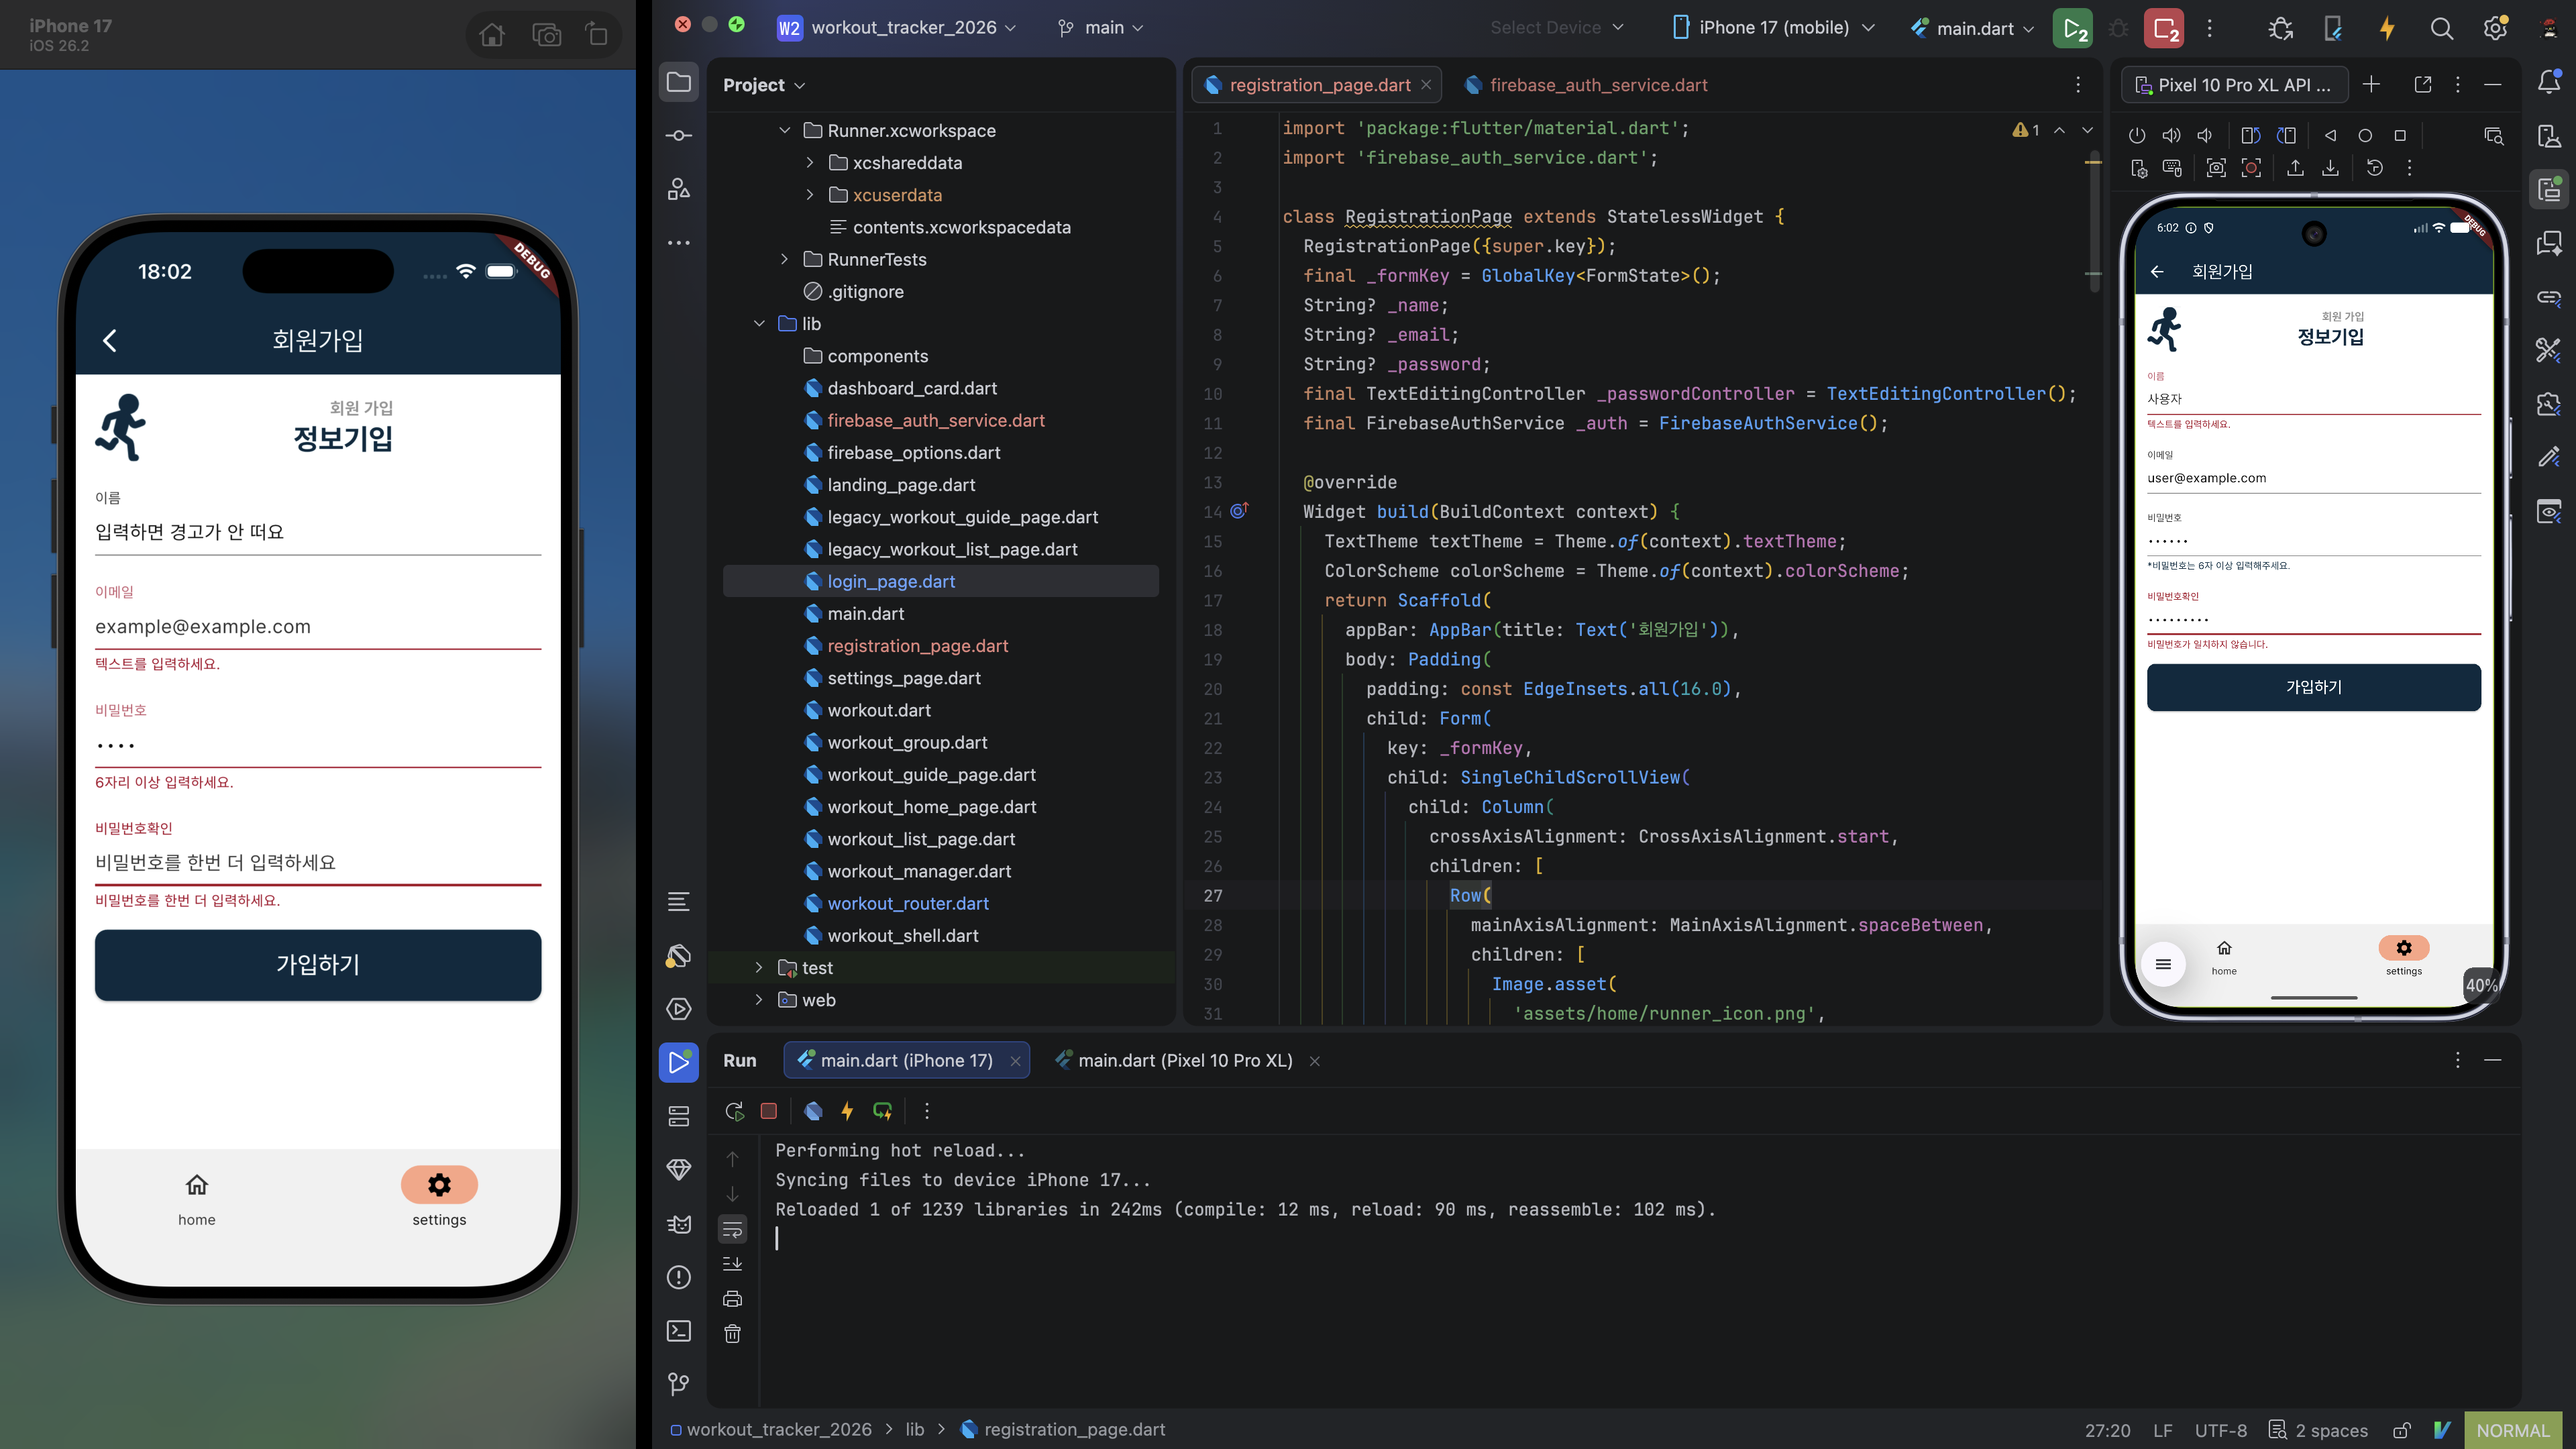Click the 2 spaces indent status entry

click(2318, 1430)
